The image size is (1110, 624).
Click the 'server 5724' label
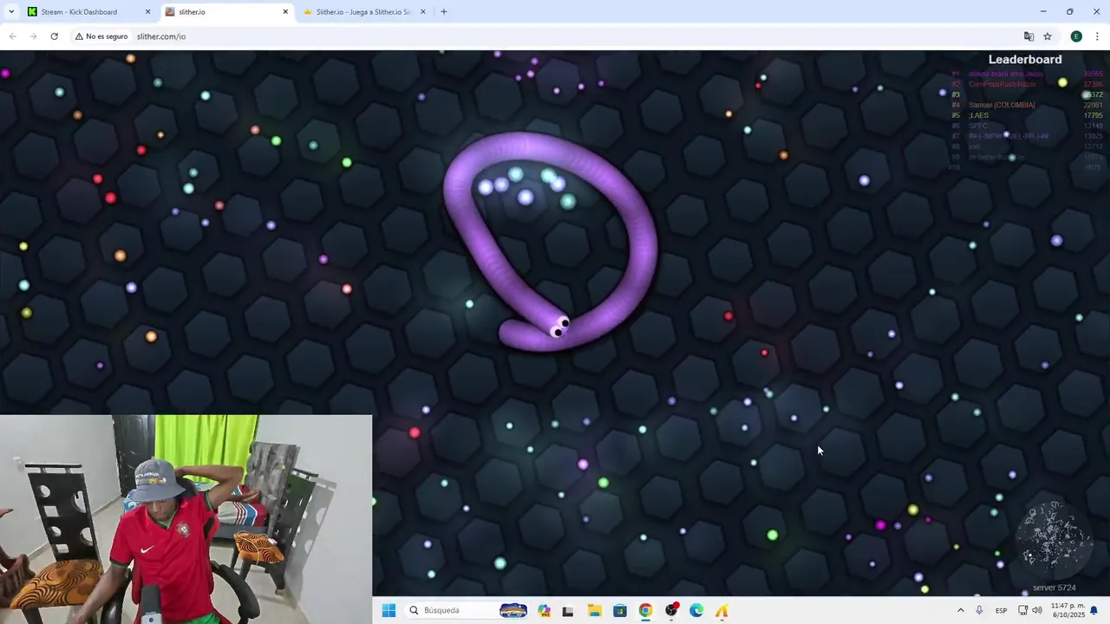(1054, 588)
